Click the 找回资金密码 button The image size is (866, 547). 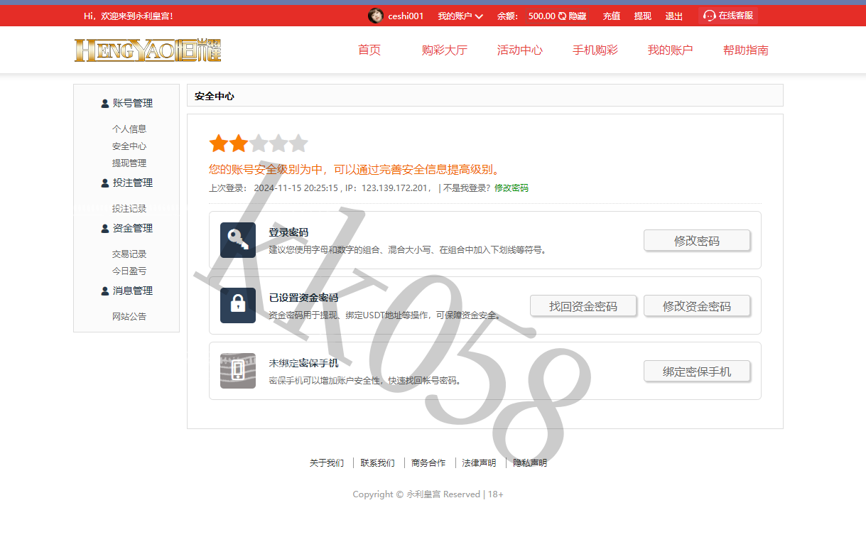click(583, 306)
